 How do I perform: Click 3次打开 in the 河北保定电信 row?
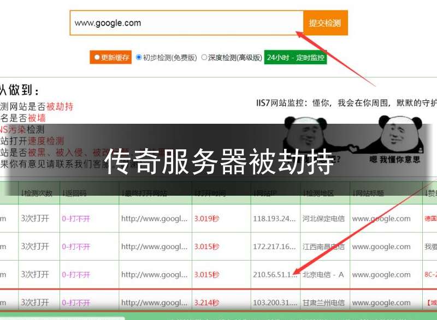[35, 219]
